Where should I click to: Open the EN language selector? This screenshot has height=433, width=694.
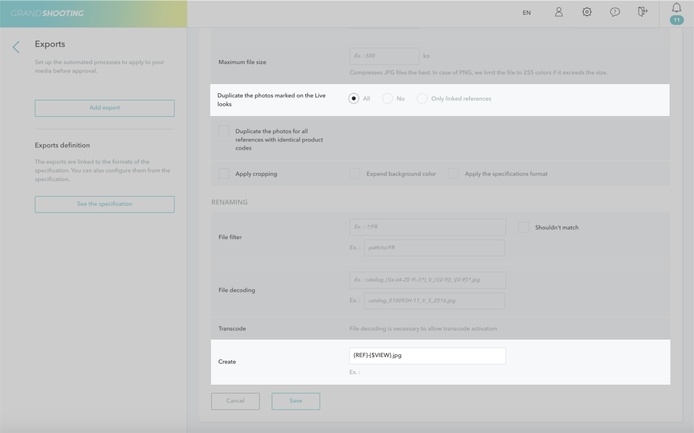[527, 13]
